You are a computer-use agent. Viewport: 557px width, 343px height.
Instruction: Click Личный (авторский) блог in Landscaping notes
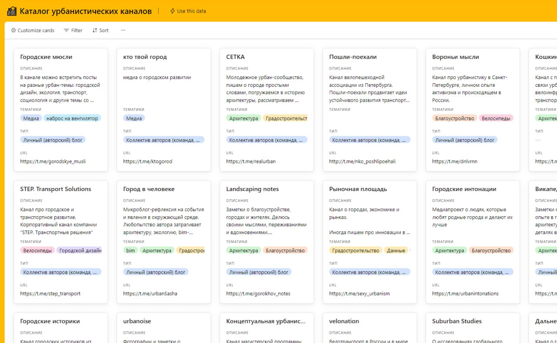259,272
